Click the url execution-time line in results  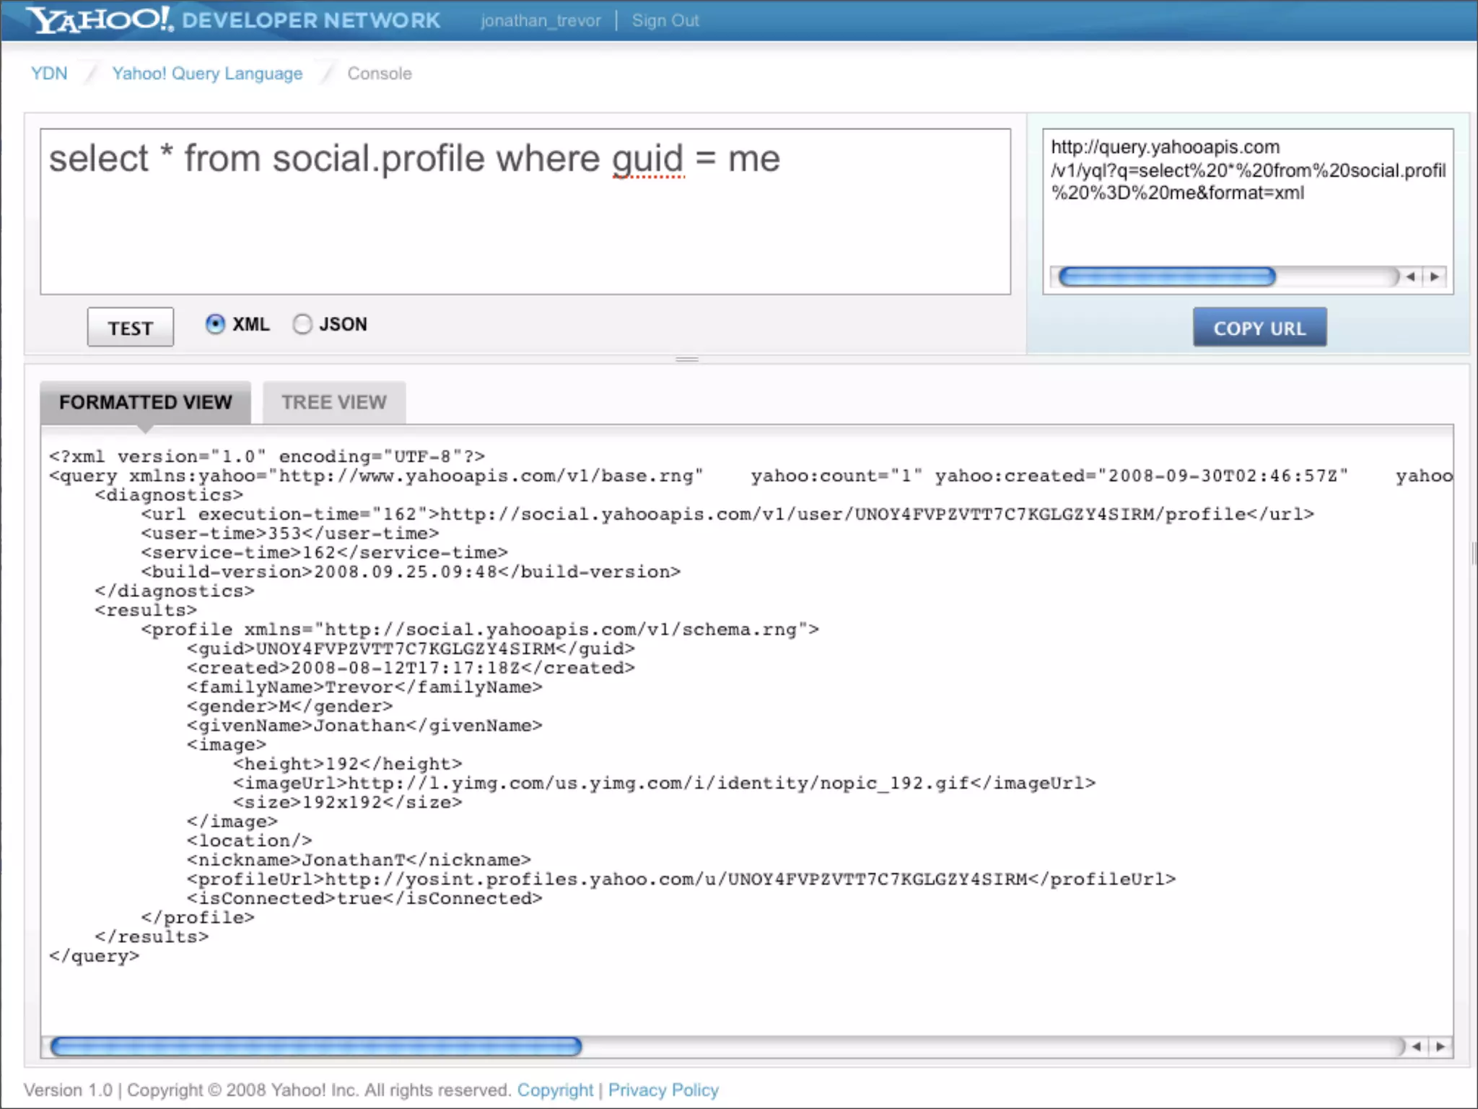727,514
